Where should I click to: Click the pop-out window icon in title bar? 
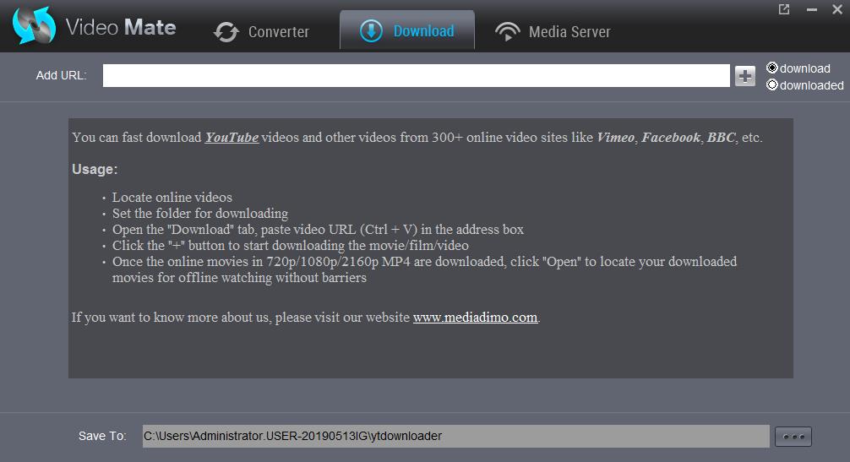pos(784,9)
